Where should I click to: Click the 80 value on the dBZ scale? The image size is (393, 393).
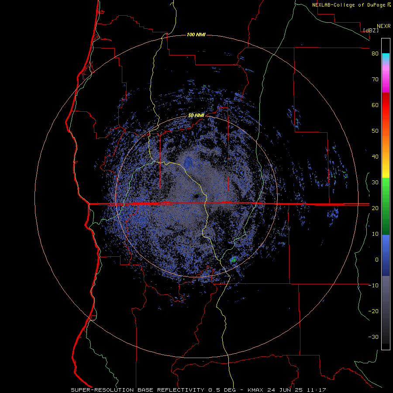pyautogui.click(x=375, y=54)
